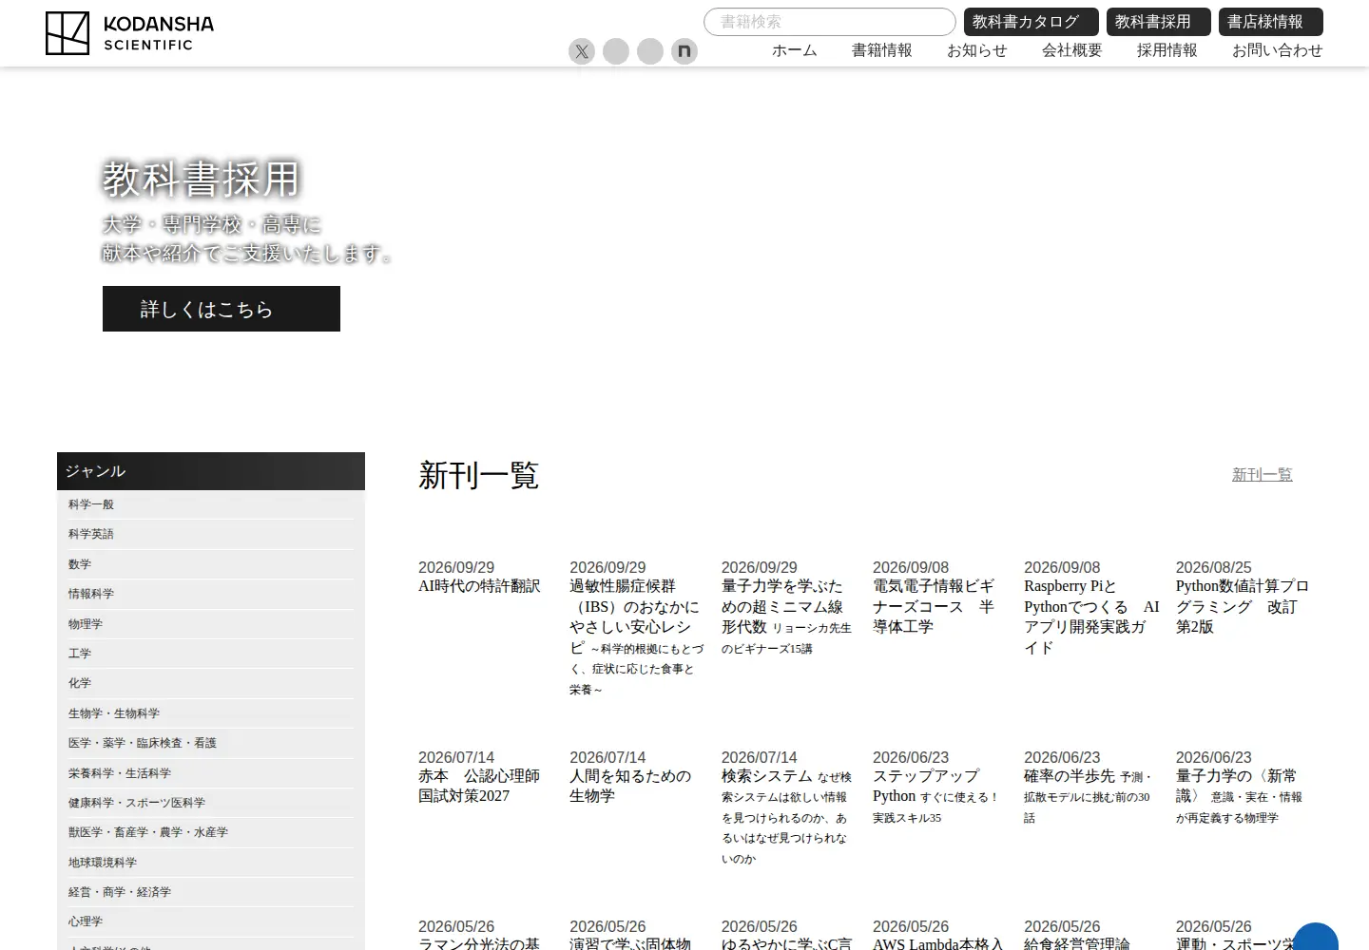This screenshot has width=1369, height=950.
Task: Select 化学 genre
Action: coord(210,683)
